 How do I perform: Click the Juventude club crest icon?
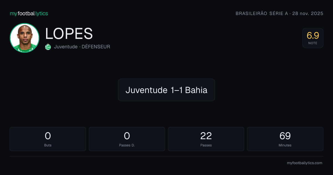click(48, 47)
